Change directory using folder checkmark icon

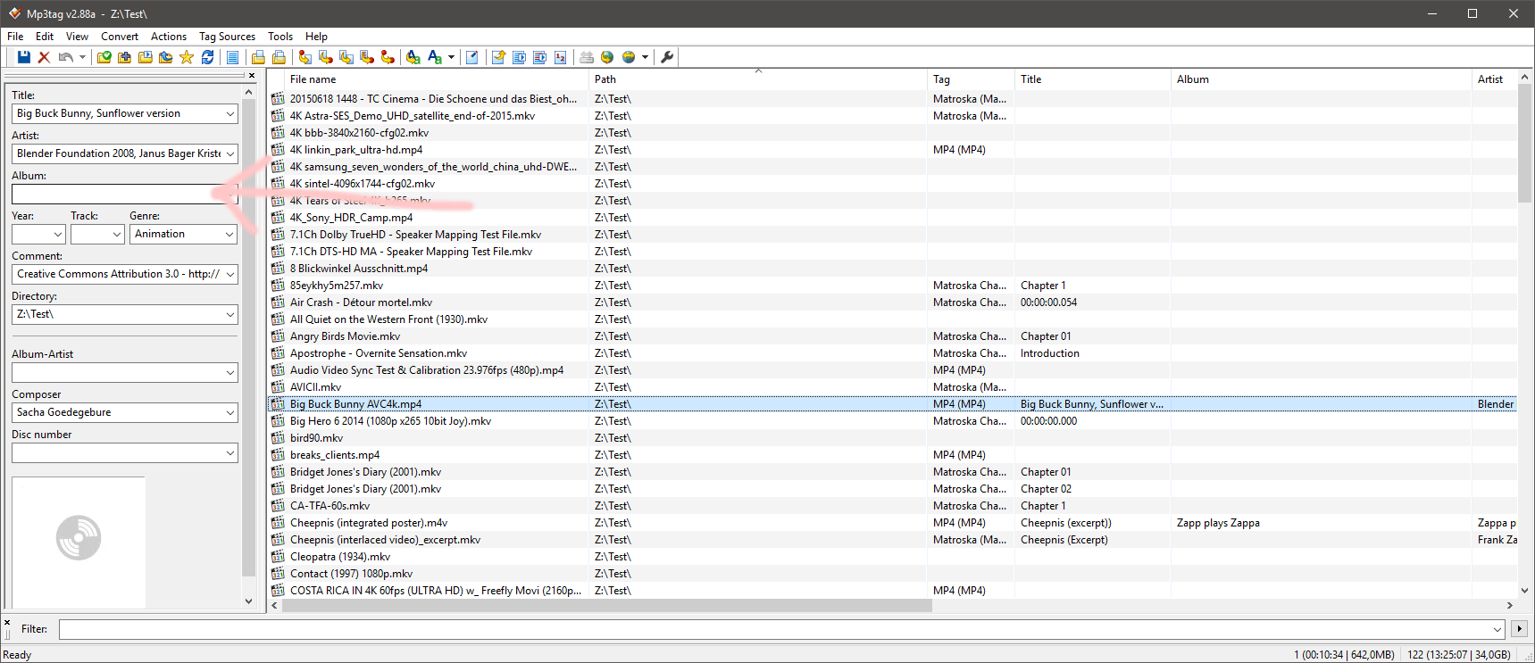click(x=104, y=57)
